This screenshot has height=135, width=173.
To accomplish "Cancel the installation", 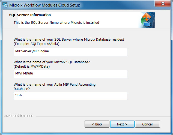I will [147, 124].
